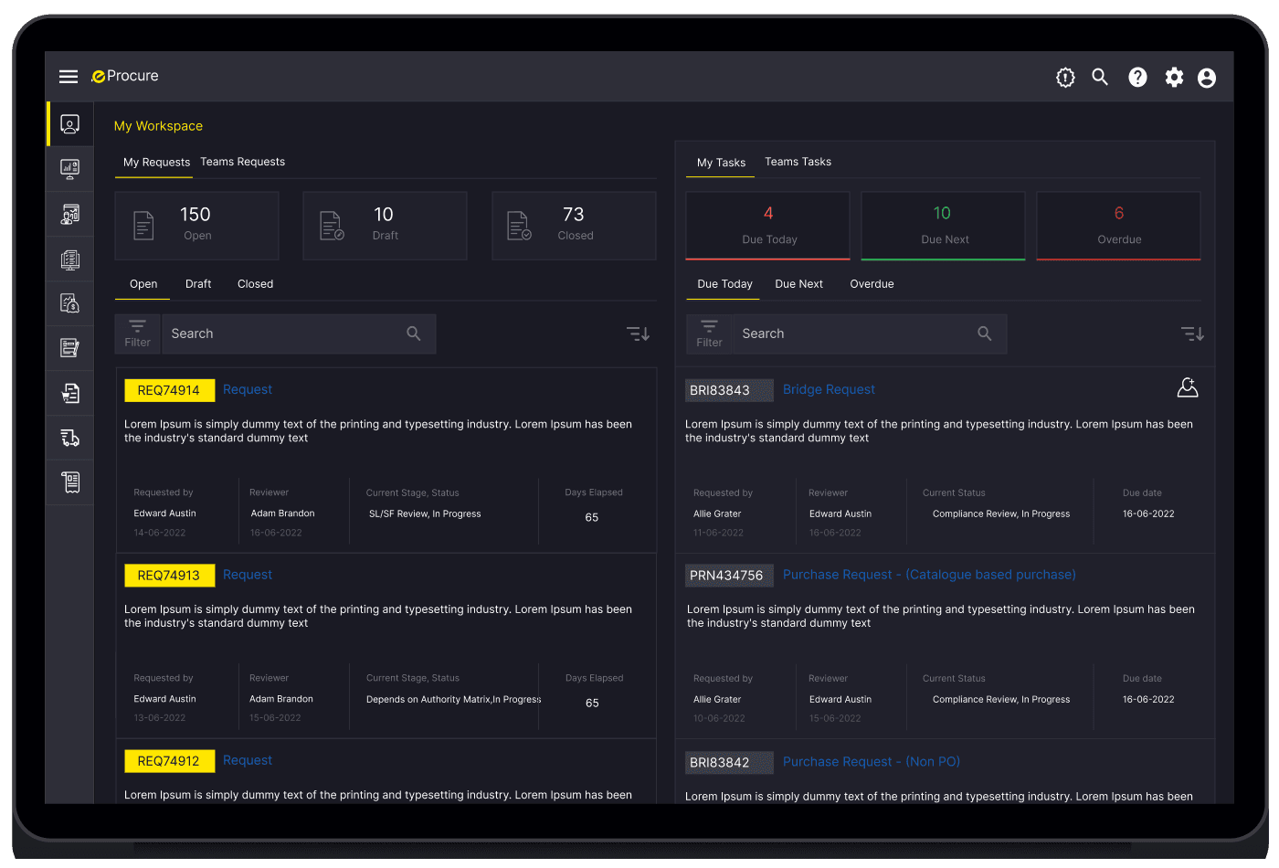Click task ID PRN434756

pyautogui.click(x=728, y=576)
